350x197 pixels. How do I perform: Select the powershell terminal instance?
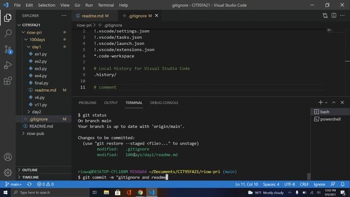tap(330, 119)
